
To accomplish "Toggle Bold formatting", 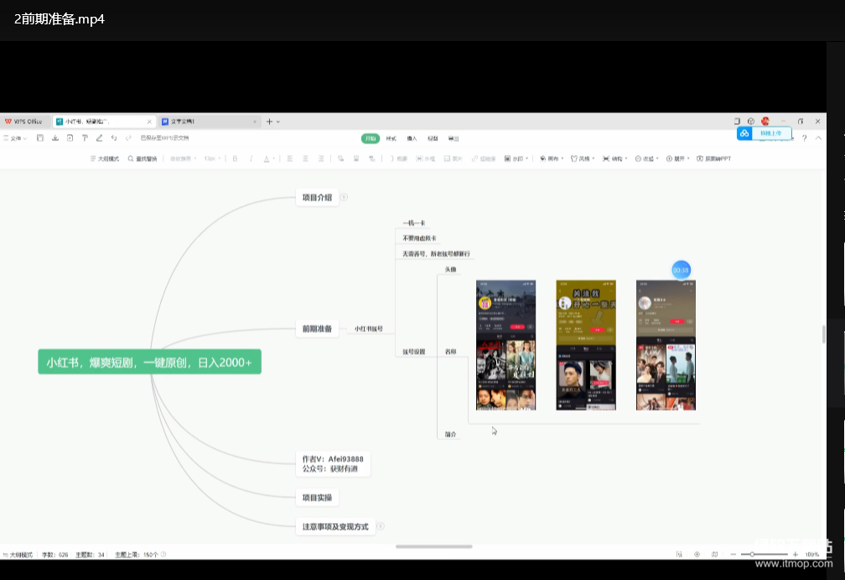I will click(x=235, y=158).
